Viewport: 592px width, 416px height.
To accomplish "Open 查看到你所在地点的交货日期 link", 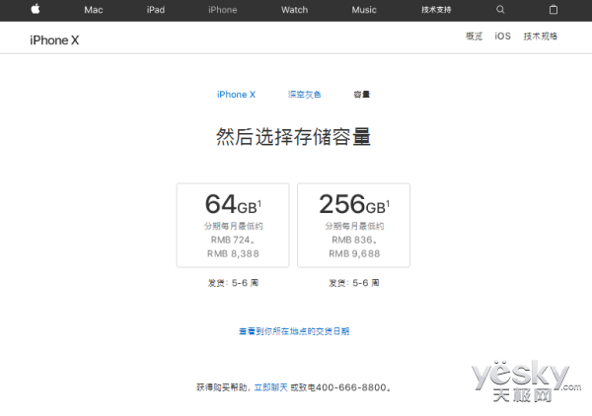I will (294, 331).
